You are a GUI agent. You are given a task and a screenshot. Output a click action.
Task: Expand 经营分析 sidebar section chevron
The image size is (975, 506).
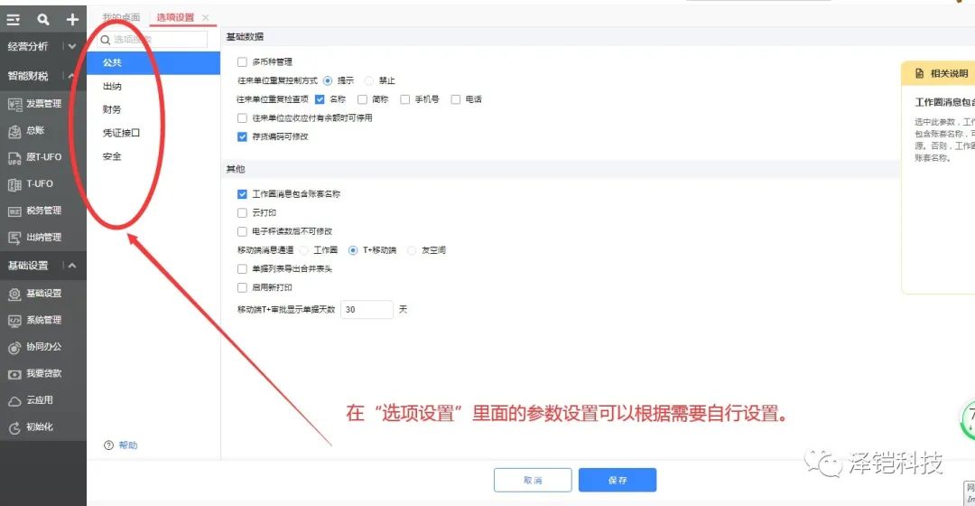coord(72,46)
